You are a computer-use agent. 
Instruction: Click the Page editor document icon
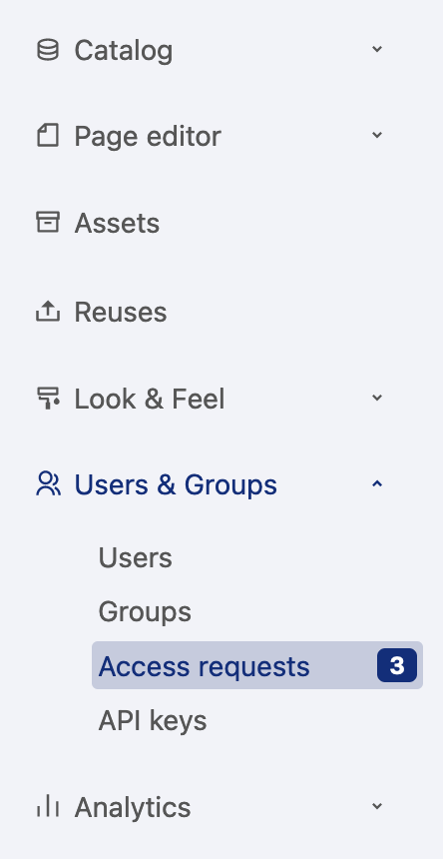coord(48,135)
